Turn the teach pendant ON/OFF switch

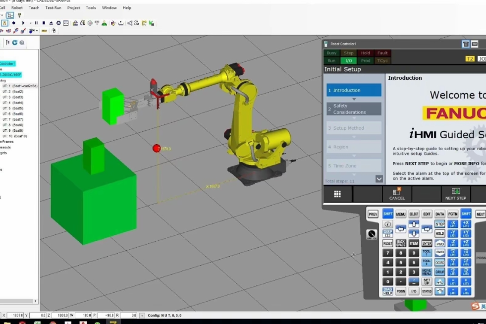pos(372,234)
